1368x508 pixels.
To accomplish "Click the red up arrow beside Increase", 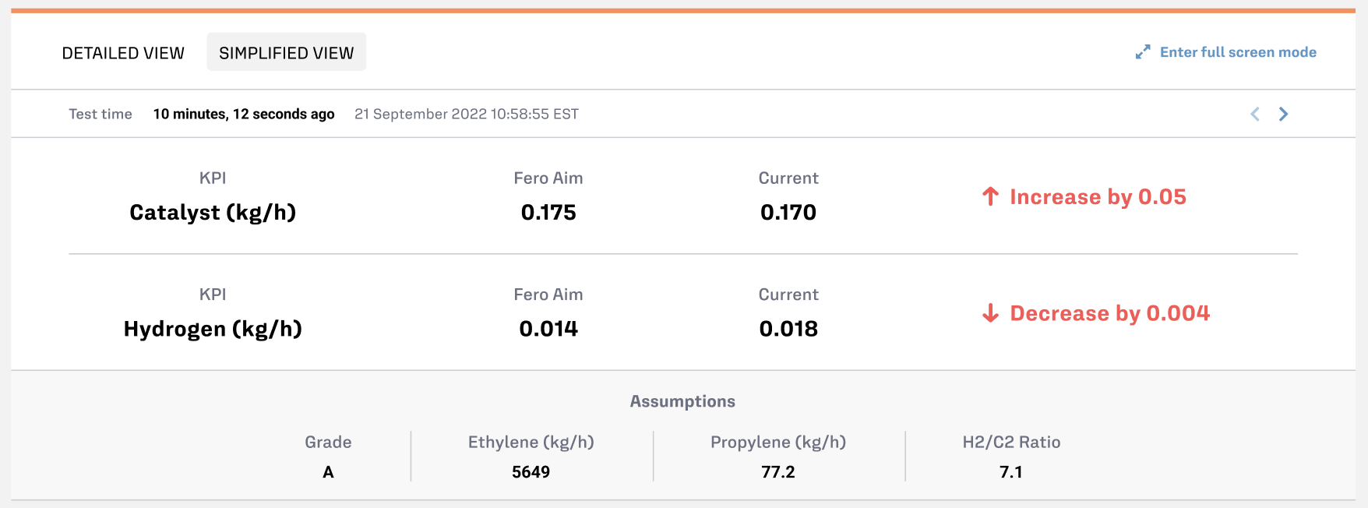I will 990,196.
